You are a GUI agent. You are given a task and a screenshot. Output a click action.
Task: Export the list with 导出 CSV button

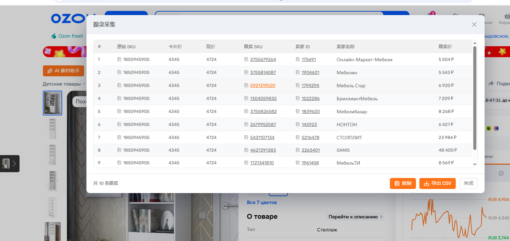[438, 183]
